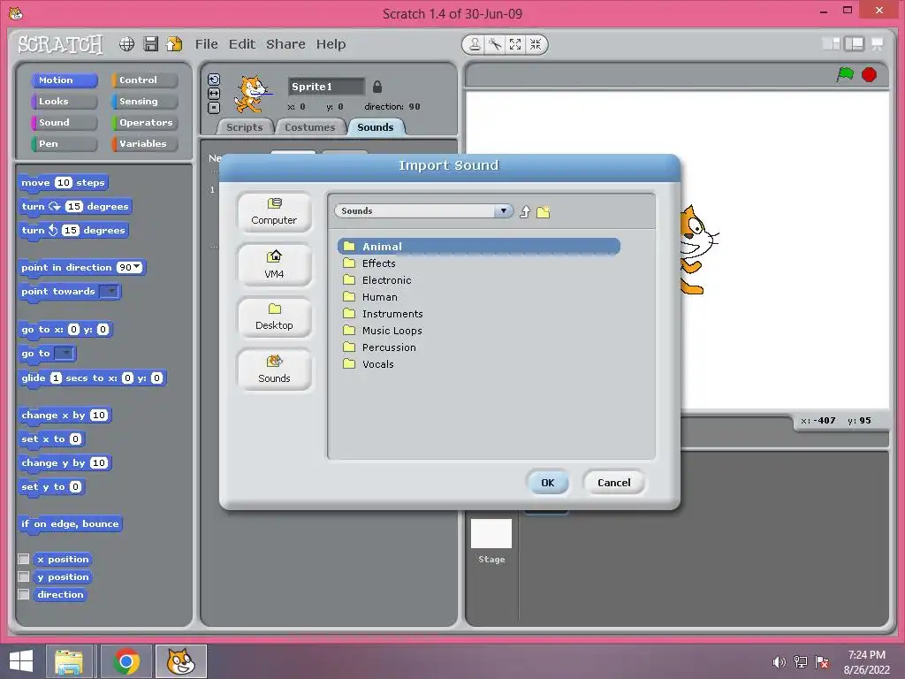905x679 pixels.
Task: Switch to the Sounds tab
Action: click(376, 127)
